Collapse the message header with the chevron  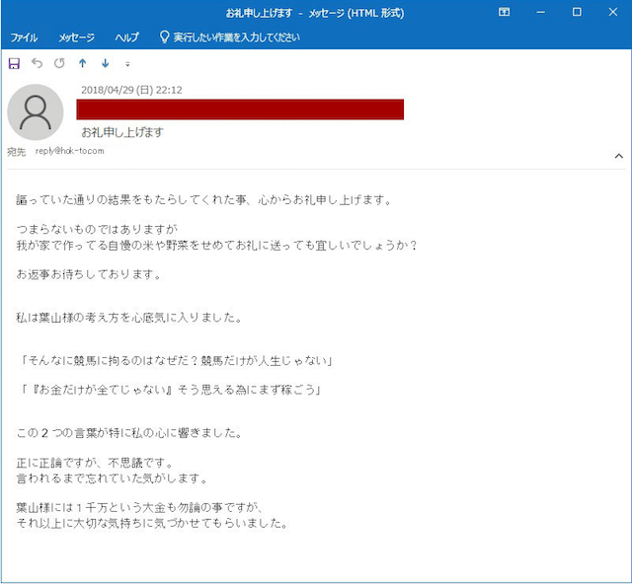click(x=619, y=156)
